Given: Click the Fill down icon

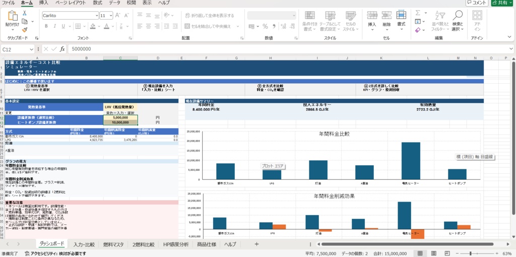Looking at the screenshot, I should point(418,21).
